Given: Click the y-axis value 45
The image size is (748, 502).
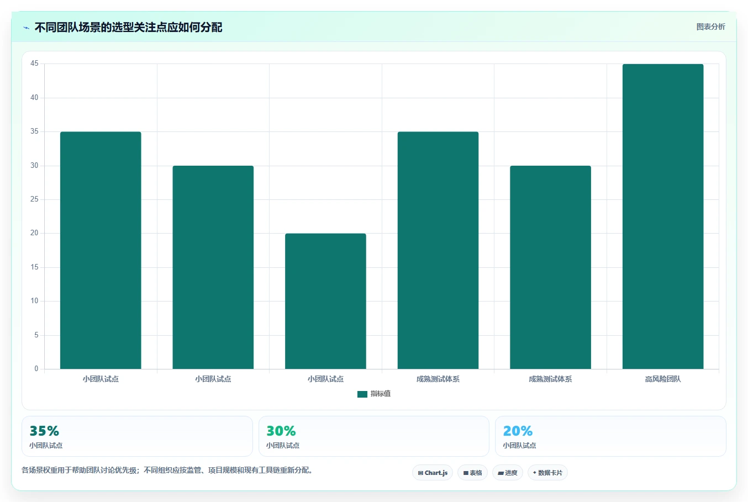Looking at the screenshot, I should point(34,64).
